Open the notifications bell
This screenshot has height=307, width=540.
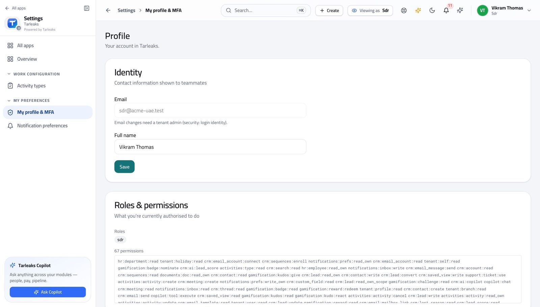point(446,10)
